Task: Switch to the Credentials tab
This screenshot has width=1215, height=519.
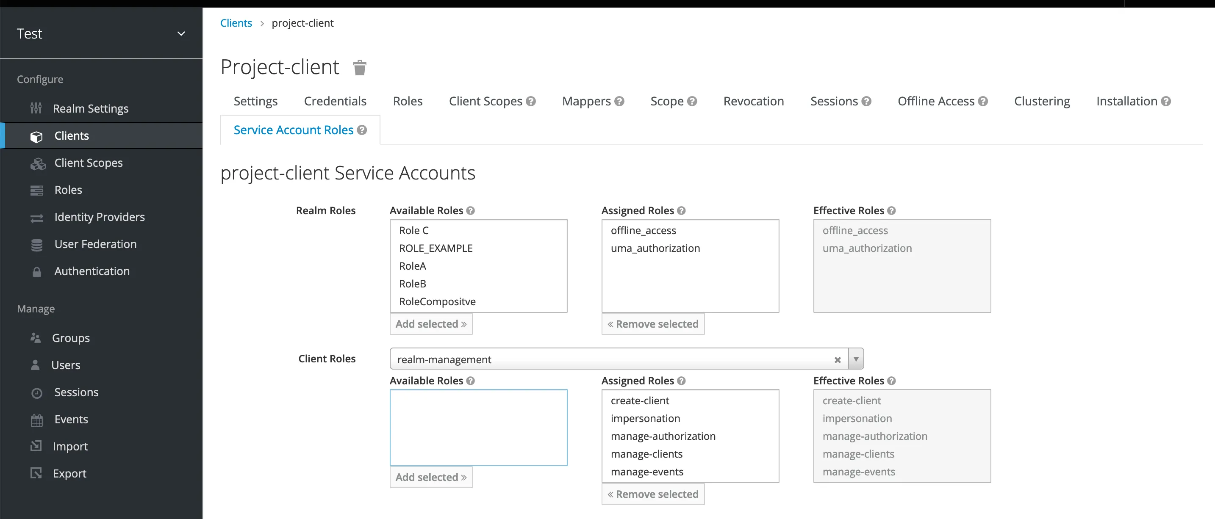Action: [335, 101]
